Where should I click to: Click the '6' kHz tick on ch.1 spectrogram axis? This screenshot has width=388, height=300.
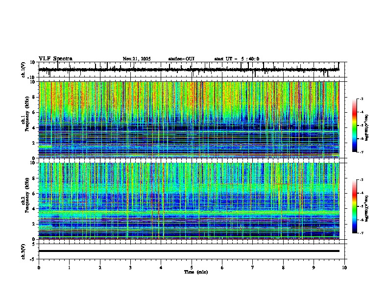point(34,112)
